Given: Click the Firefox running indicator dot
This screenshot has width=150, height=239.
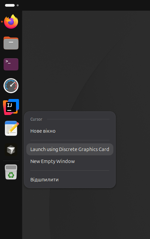Looking at the screenshot, I should coord(2,22).
